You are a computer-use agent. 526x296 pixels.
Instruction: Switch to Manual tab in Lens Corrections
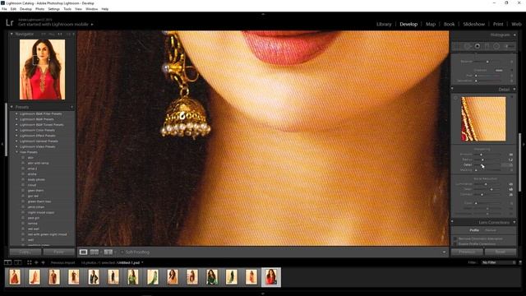(491, 230)
